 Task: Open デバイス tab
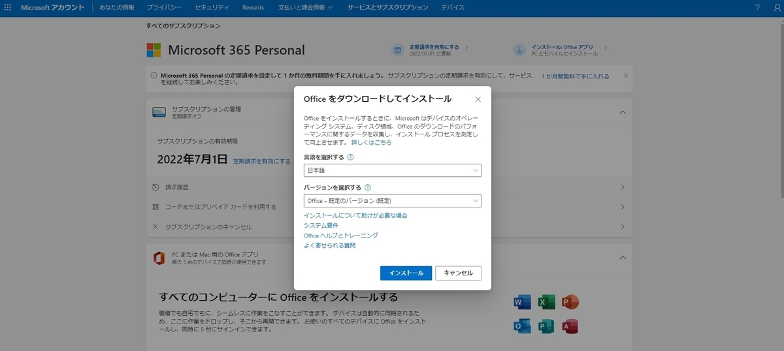(453, 7)
